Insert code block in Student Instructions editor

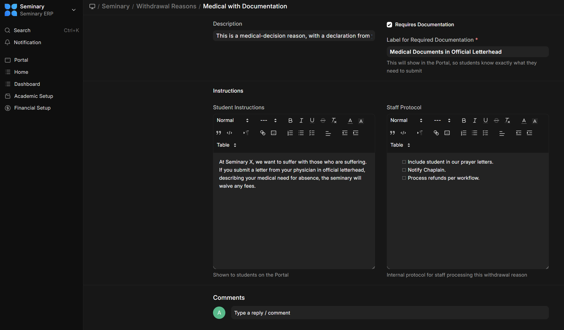[x=229, y=133]
